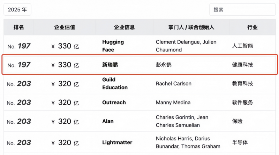Click the 行业 column header
This screenshot has height=155, width=279.
click(252, 27)
